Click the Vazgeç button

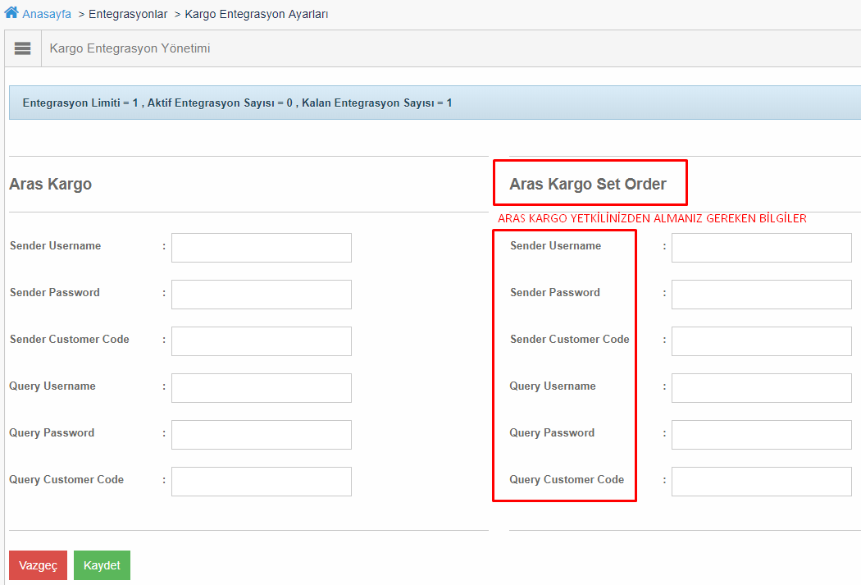(38, 565)
